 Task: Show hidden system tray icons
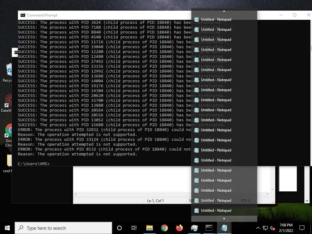click(258, 228)
